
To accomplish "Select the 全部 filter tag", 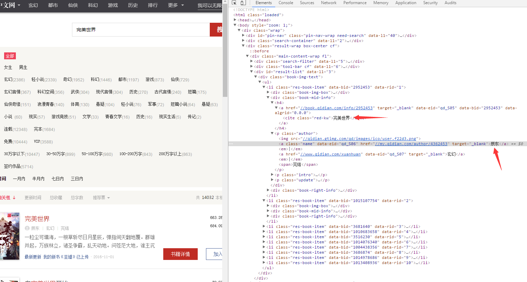I will [10, 56].
